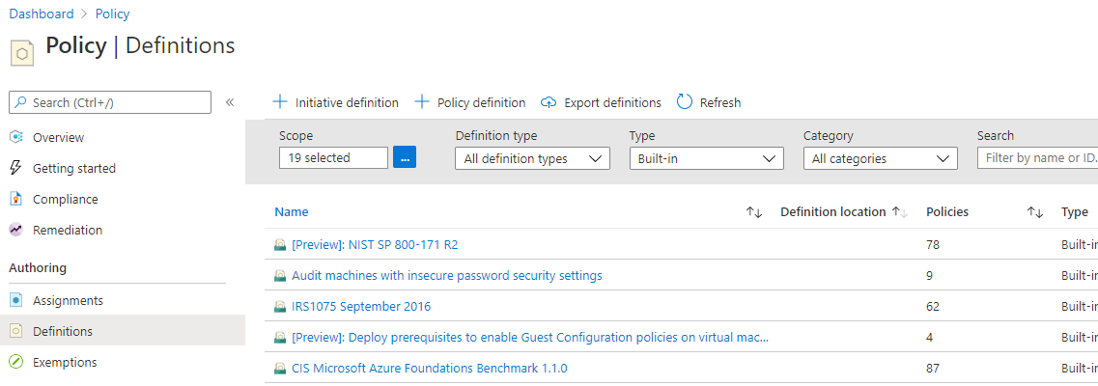Click the blue scope ellipsis button

point(405,157)
